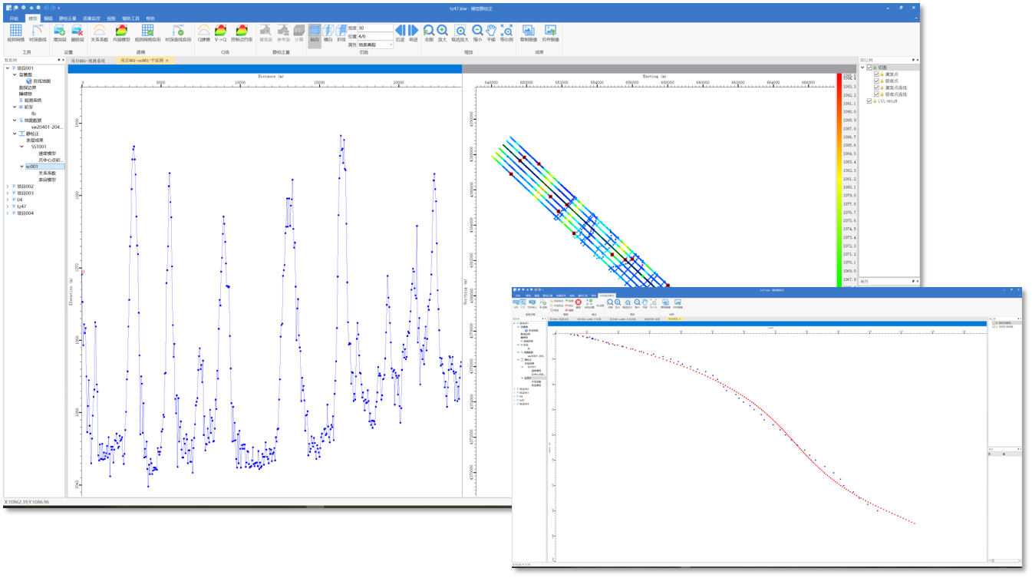The width and height of the screenshot is (1032, 578).
Task: Switch to the 编辑 ribbon tab
Action: pyautogui.click(x=48, y=18)
